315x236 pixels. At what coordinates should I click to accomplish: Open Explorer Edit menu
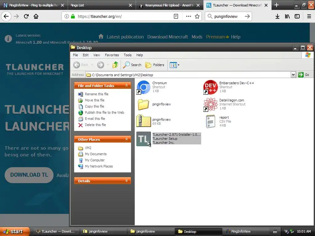pyautogui.click(x=86, y=55)
